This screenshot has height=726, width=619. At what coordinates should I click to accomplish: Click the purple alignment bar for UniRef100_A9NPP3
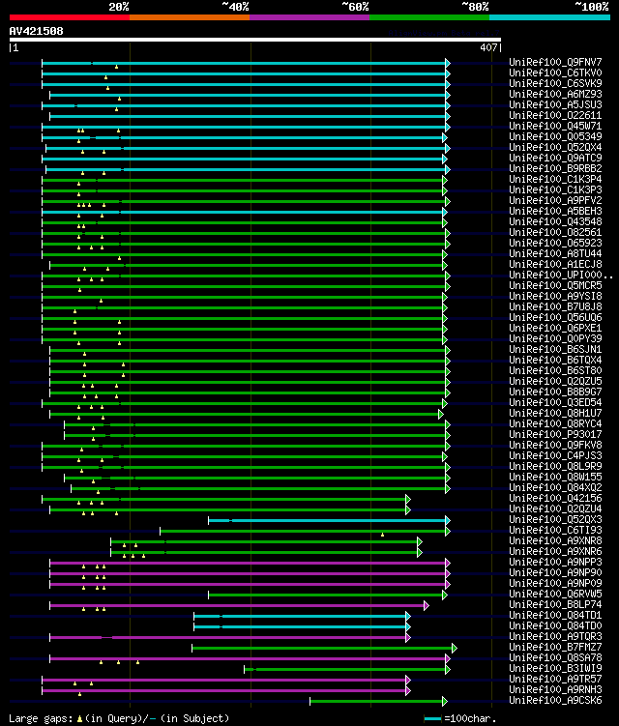pyautogui.click(x=250, y=564)
